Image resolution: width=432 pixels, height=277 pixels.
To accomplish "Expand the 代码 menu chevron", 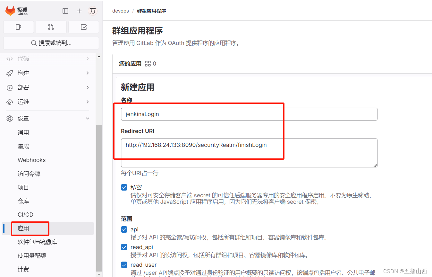I will [x=88, y=58].
